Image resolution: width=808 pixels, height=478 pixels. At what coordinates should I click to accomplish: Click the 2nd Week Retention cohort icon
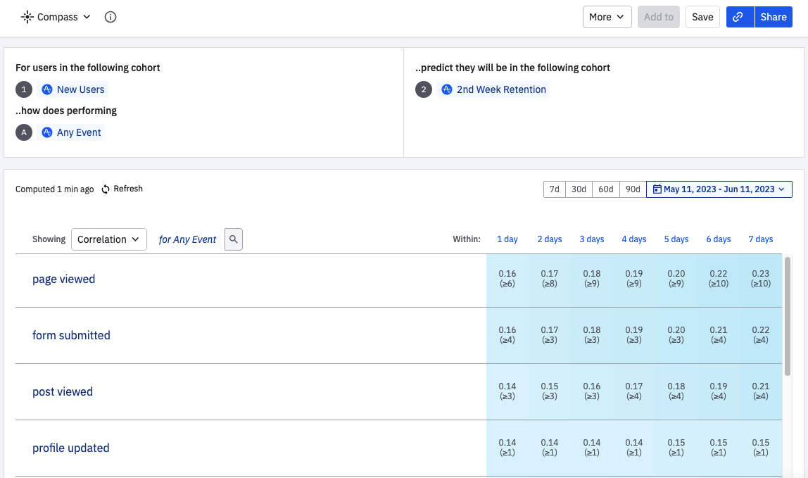(447, 89)
